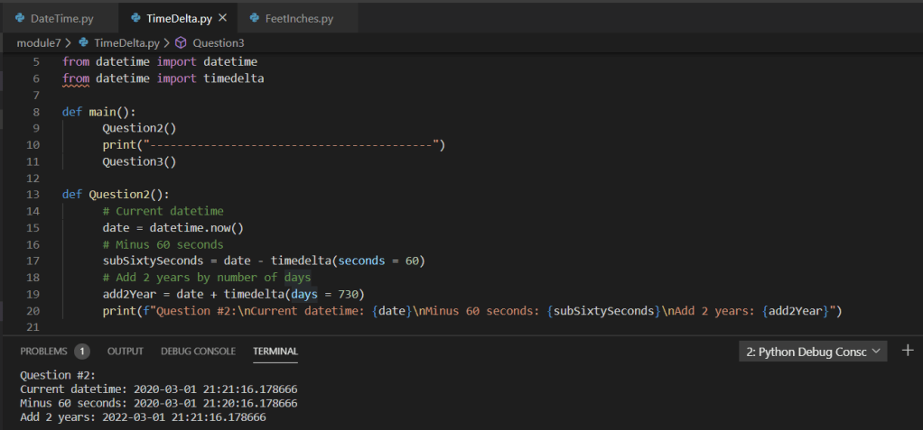Select the TERMINAL panel tab
The width and height of the screenshot is (923, 430).
pos(275,352)
